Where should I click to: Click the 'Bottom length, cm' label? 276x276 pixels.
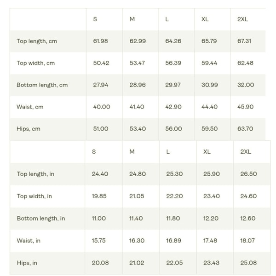[42, 85]
